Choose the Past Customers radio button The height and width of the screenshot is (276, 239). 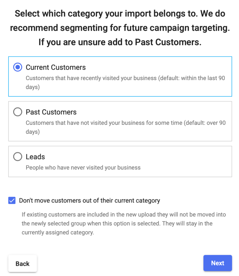tap(18, 112)
